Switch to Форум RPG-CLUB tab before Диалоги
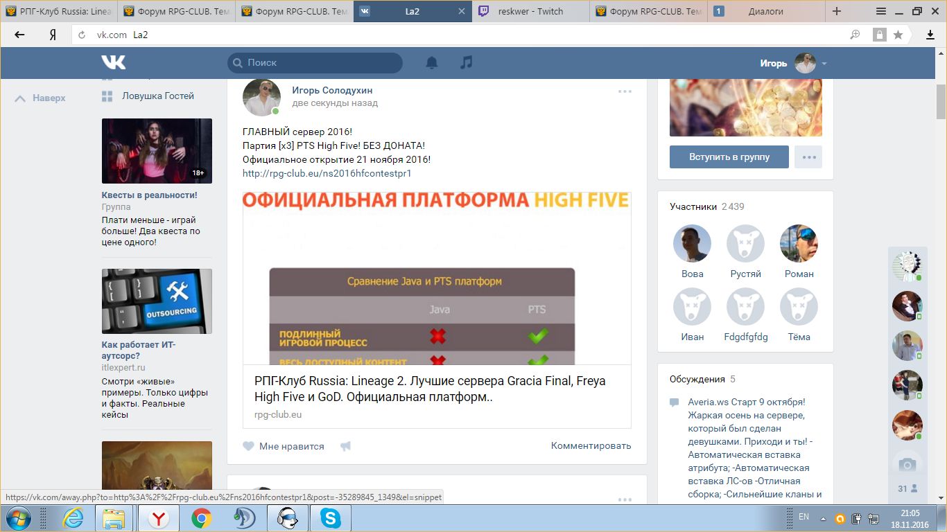947x532 pixels. tap(648, 11)
